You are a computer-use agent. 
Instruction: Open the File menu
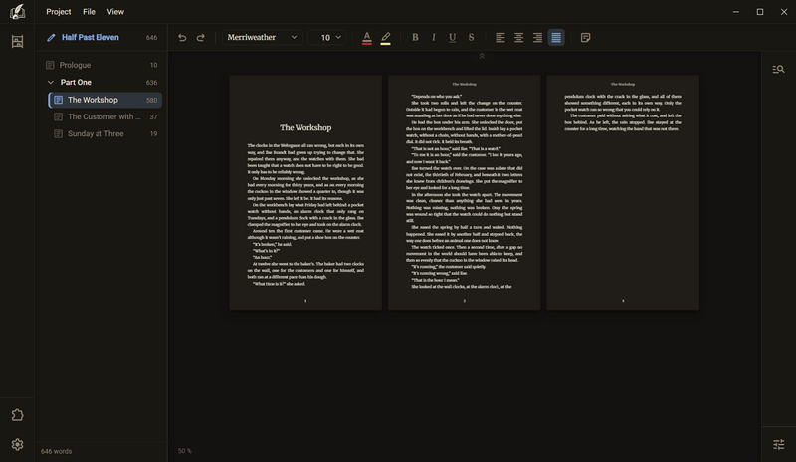coord(89,12)
